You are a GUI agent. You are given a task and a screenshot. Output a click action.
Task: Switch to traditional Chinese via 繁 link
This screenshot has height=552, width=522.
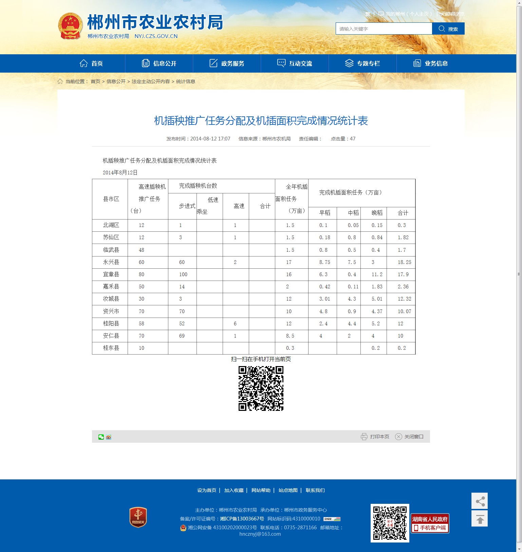click(x=368, y=14)
